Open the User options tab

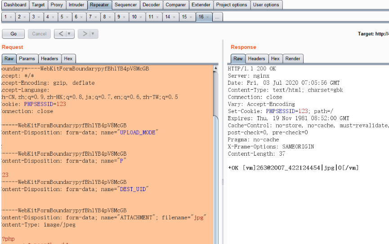(x=266, y=4)
